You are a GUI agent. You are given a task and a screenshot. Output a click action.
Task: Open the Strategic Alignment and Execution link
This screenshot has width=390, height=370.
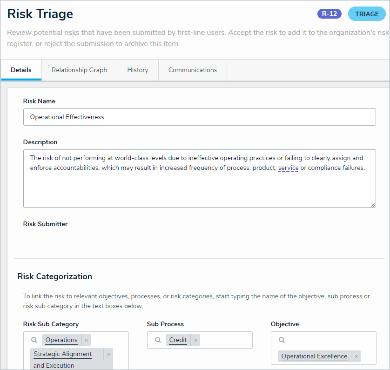(63, 354)
